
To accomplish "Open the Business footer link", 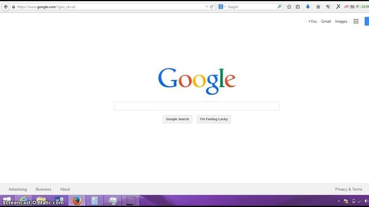I will click(43, 189).
